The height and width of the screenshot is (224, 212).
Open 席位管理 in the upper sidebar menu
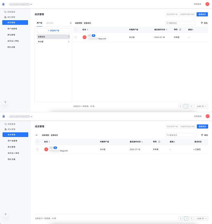click(x=11, y=35)
